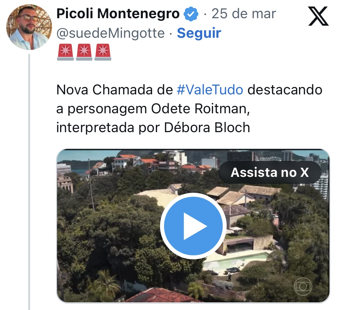
Task: Click the 'Picoli Montenegro' display name
Action: 118,14
